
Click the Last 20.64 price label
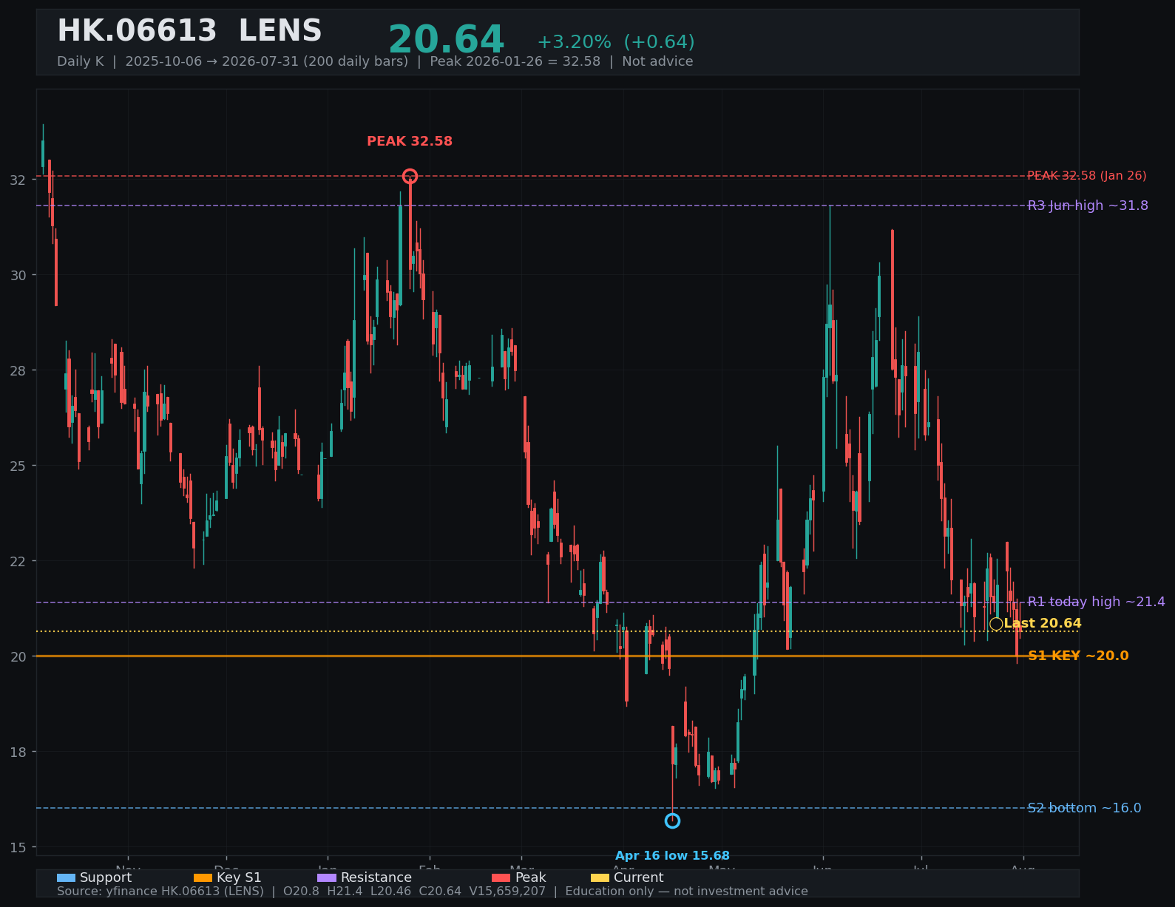pyautogui.click(x=1043, y=623)
